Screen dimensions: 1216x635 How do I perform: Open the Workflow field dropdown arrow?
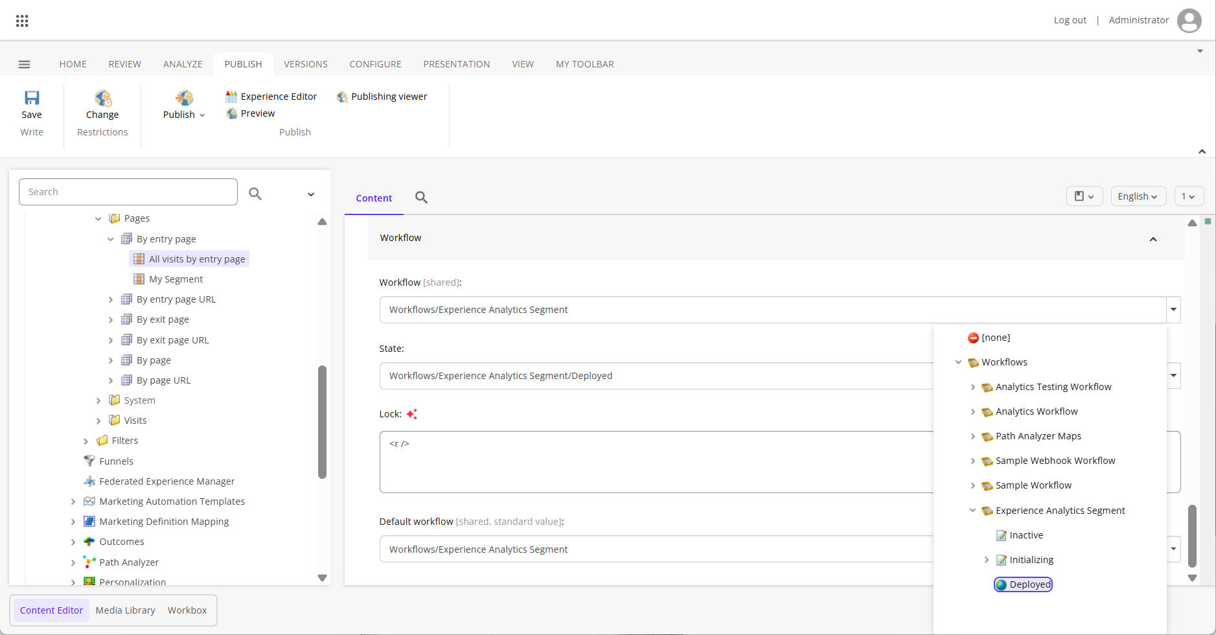[x=1173, y=310]
